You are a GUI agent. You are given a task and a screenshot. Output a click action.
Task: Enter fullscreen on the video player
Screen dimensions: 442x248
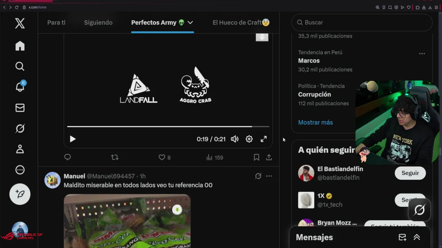click(x=263, y=139)
